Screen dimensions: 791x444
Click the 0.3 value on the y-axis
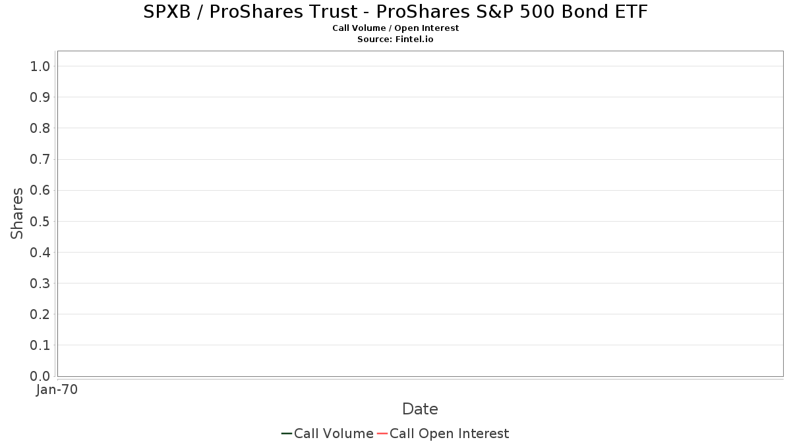(40, 283)
